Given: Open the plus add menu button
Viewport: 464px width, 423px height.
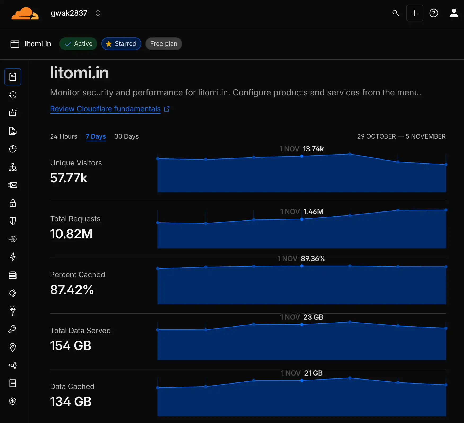Looking at the screenshot, I should [x=414, y=13].
